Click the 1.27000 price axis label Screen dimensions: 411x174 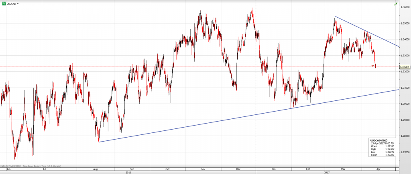coord(405,152)
